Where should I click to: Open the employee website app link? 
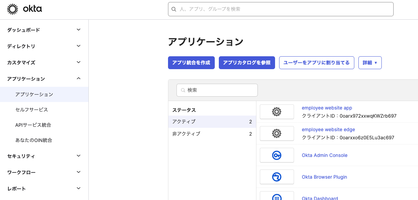[x=327, y=108]
